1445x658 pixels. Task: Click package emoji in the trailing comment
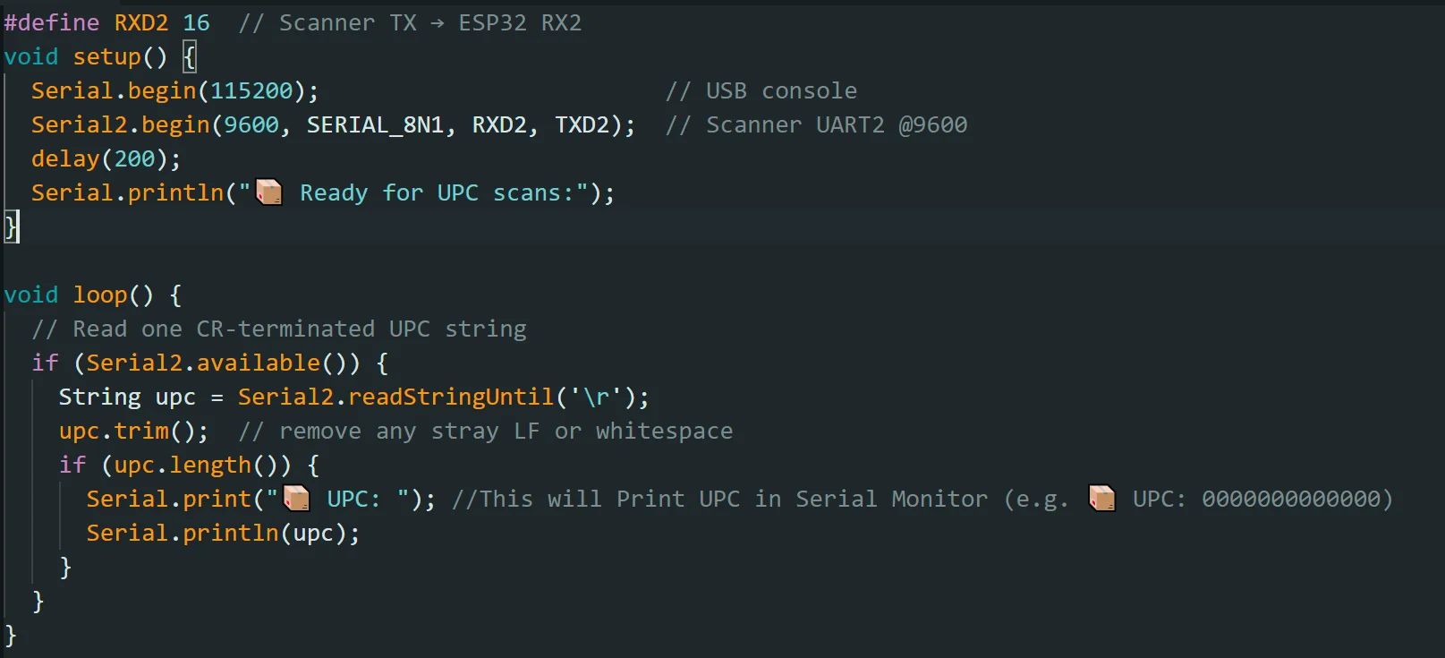click(1101, 499)
